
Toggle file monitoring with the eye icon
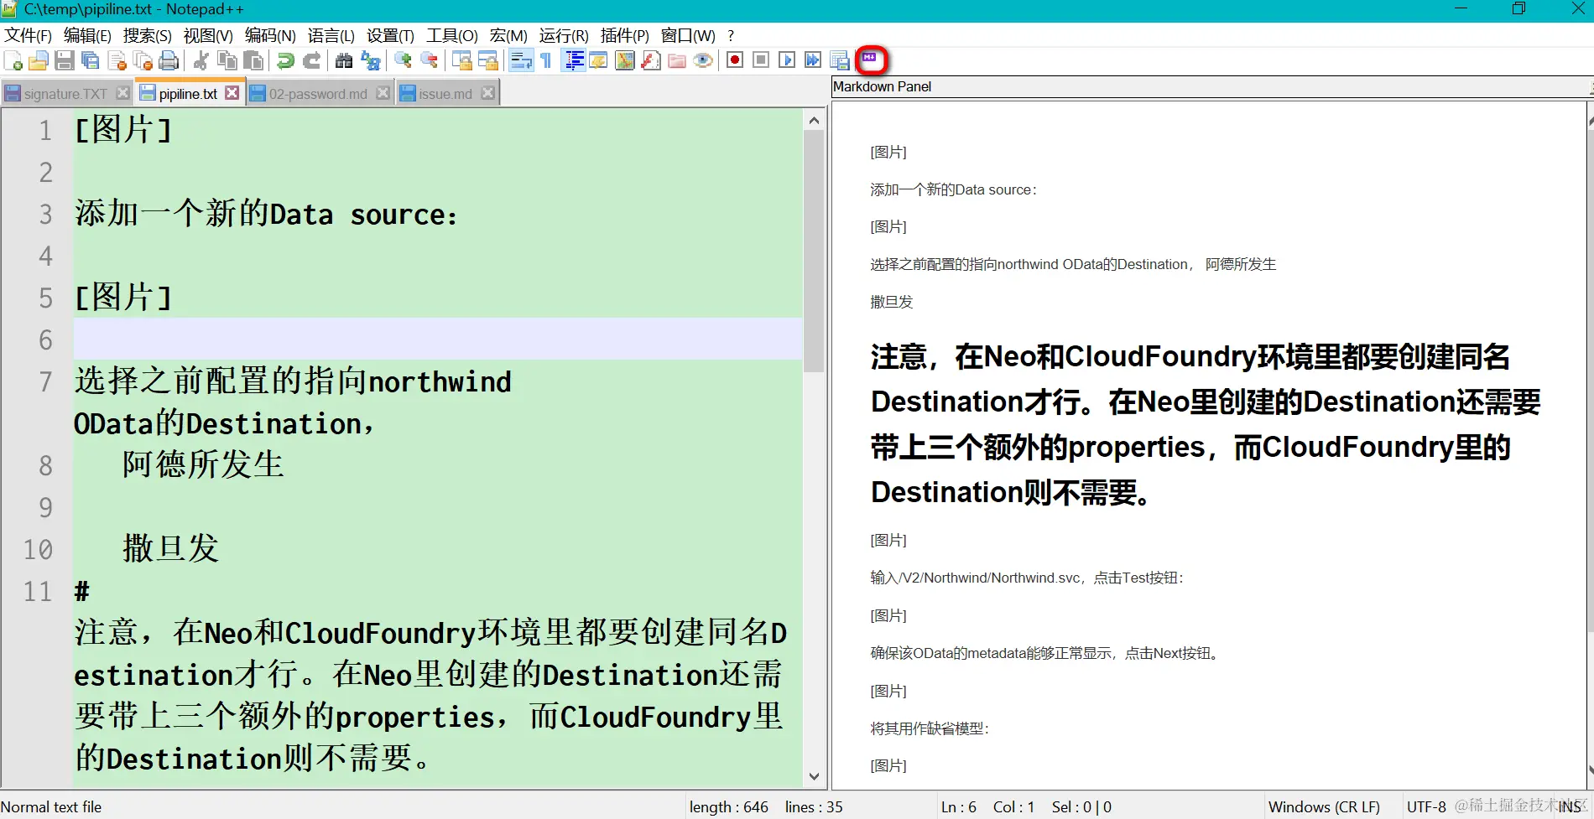pos(703,60)
